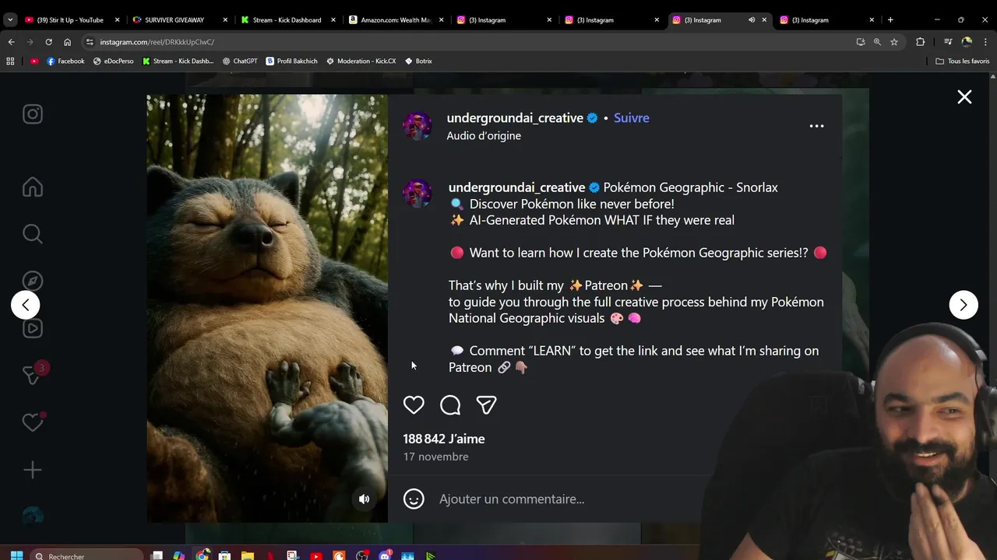View site information icon in address bar
Image resolution: width=997 pixels, height=560 pixels.
(90, 42)
